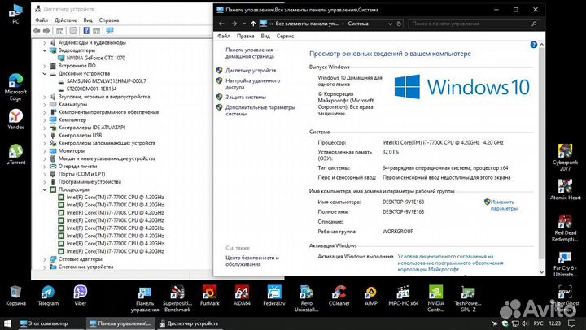Screen dimensions: 586x330
Task: Launch CCleaner from the desktop
Action: 339,296
